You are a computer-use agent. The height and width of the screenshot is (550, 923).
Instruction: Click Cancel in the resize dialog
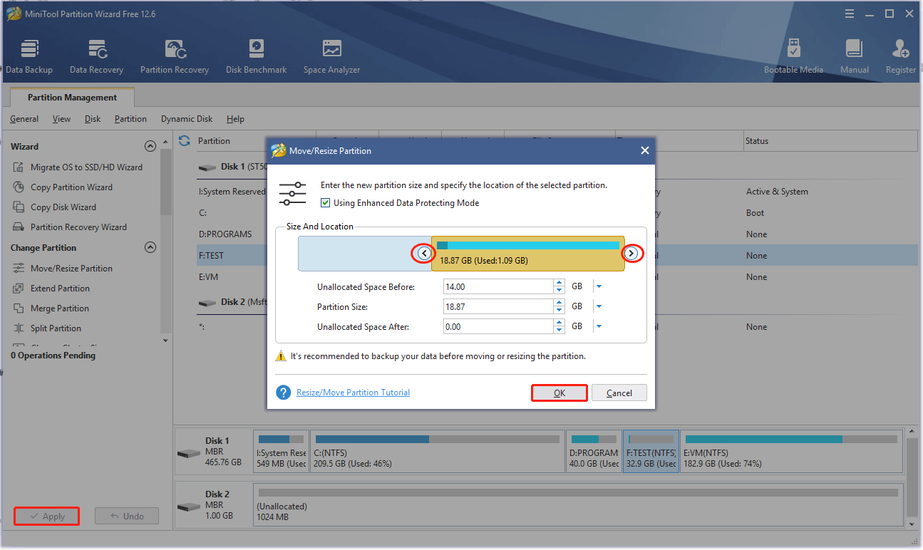[619, 393]
